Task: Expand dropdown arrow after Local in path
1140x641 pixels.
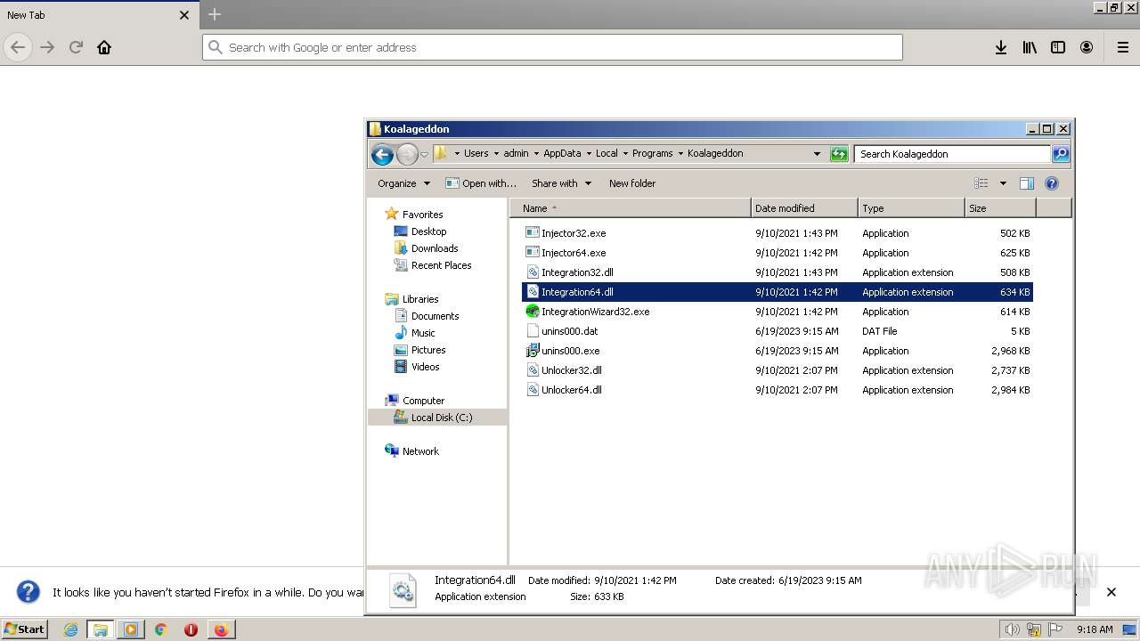Action: click(625, 153)
